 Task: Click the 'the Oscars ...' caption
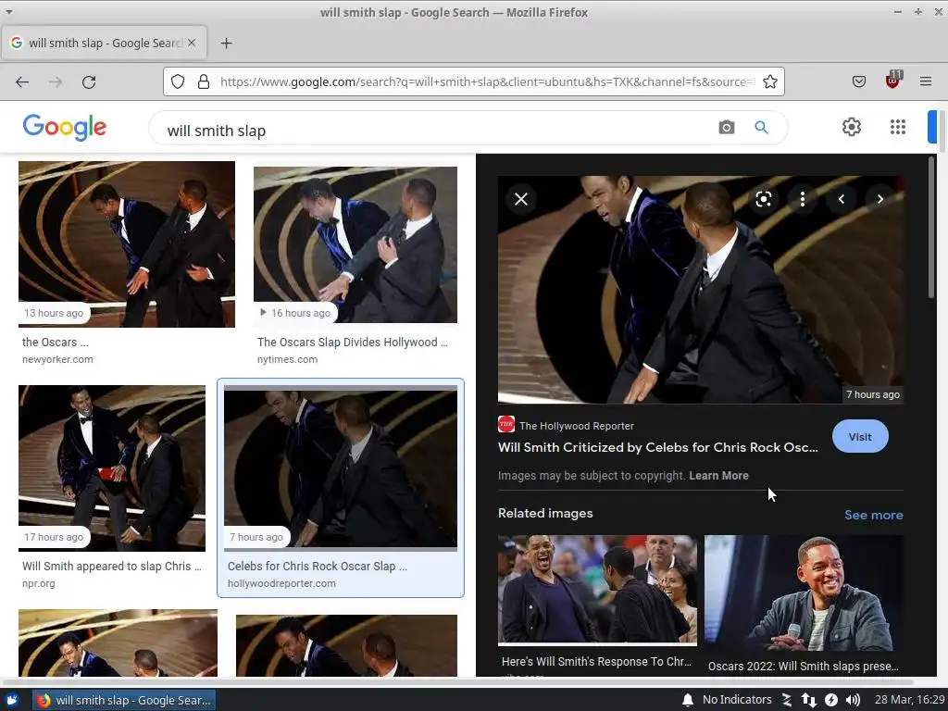56,343
